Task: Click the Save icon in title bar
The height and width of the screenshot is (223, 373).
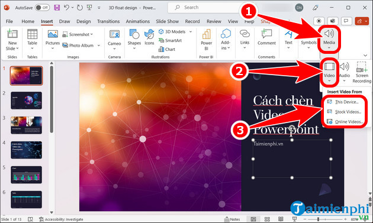Action: pyautogui.click(x=57, y=8)
